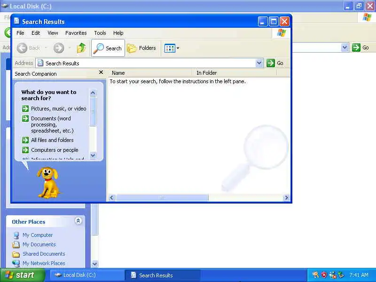
Task: Click the down arrow of search options scrollbar
Action: (93, 155)
